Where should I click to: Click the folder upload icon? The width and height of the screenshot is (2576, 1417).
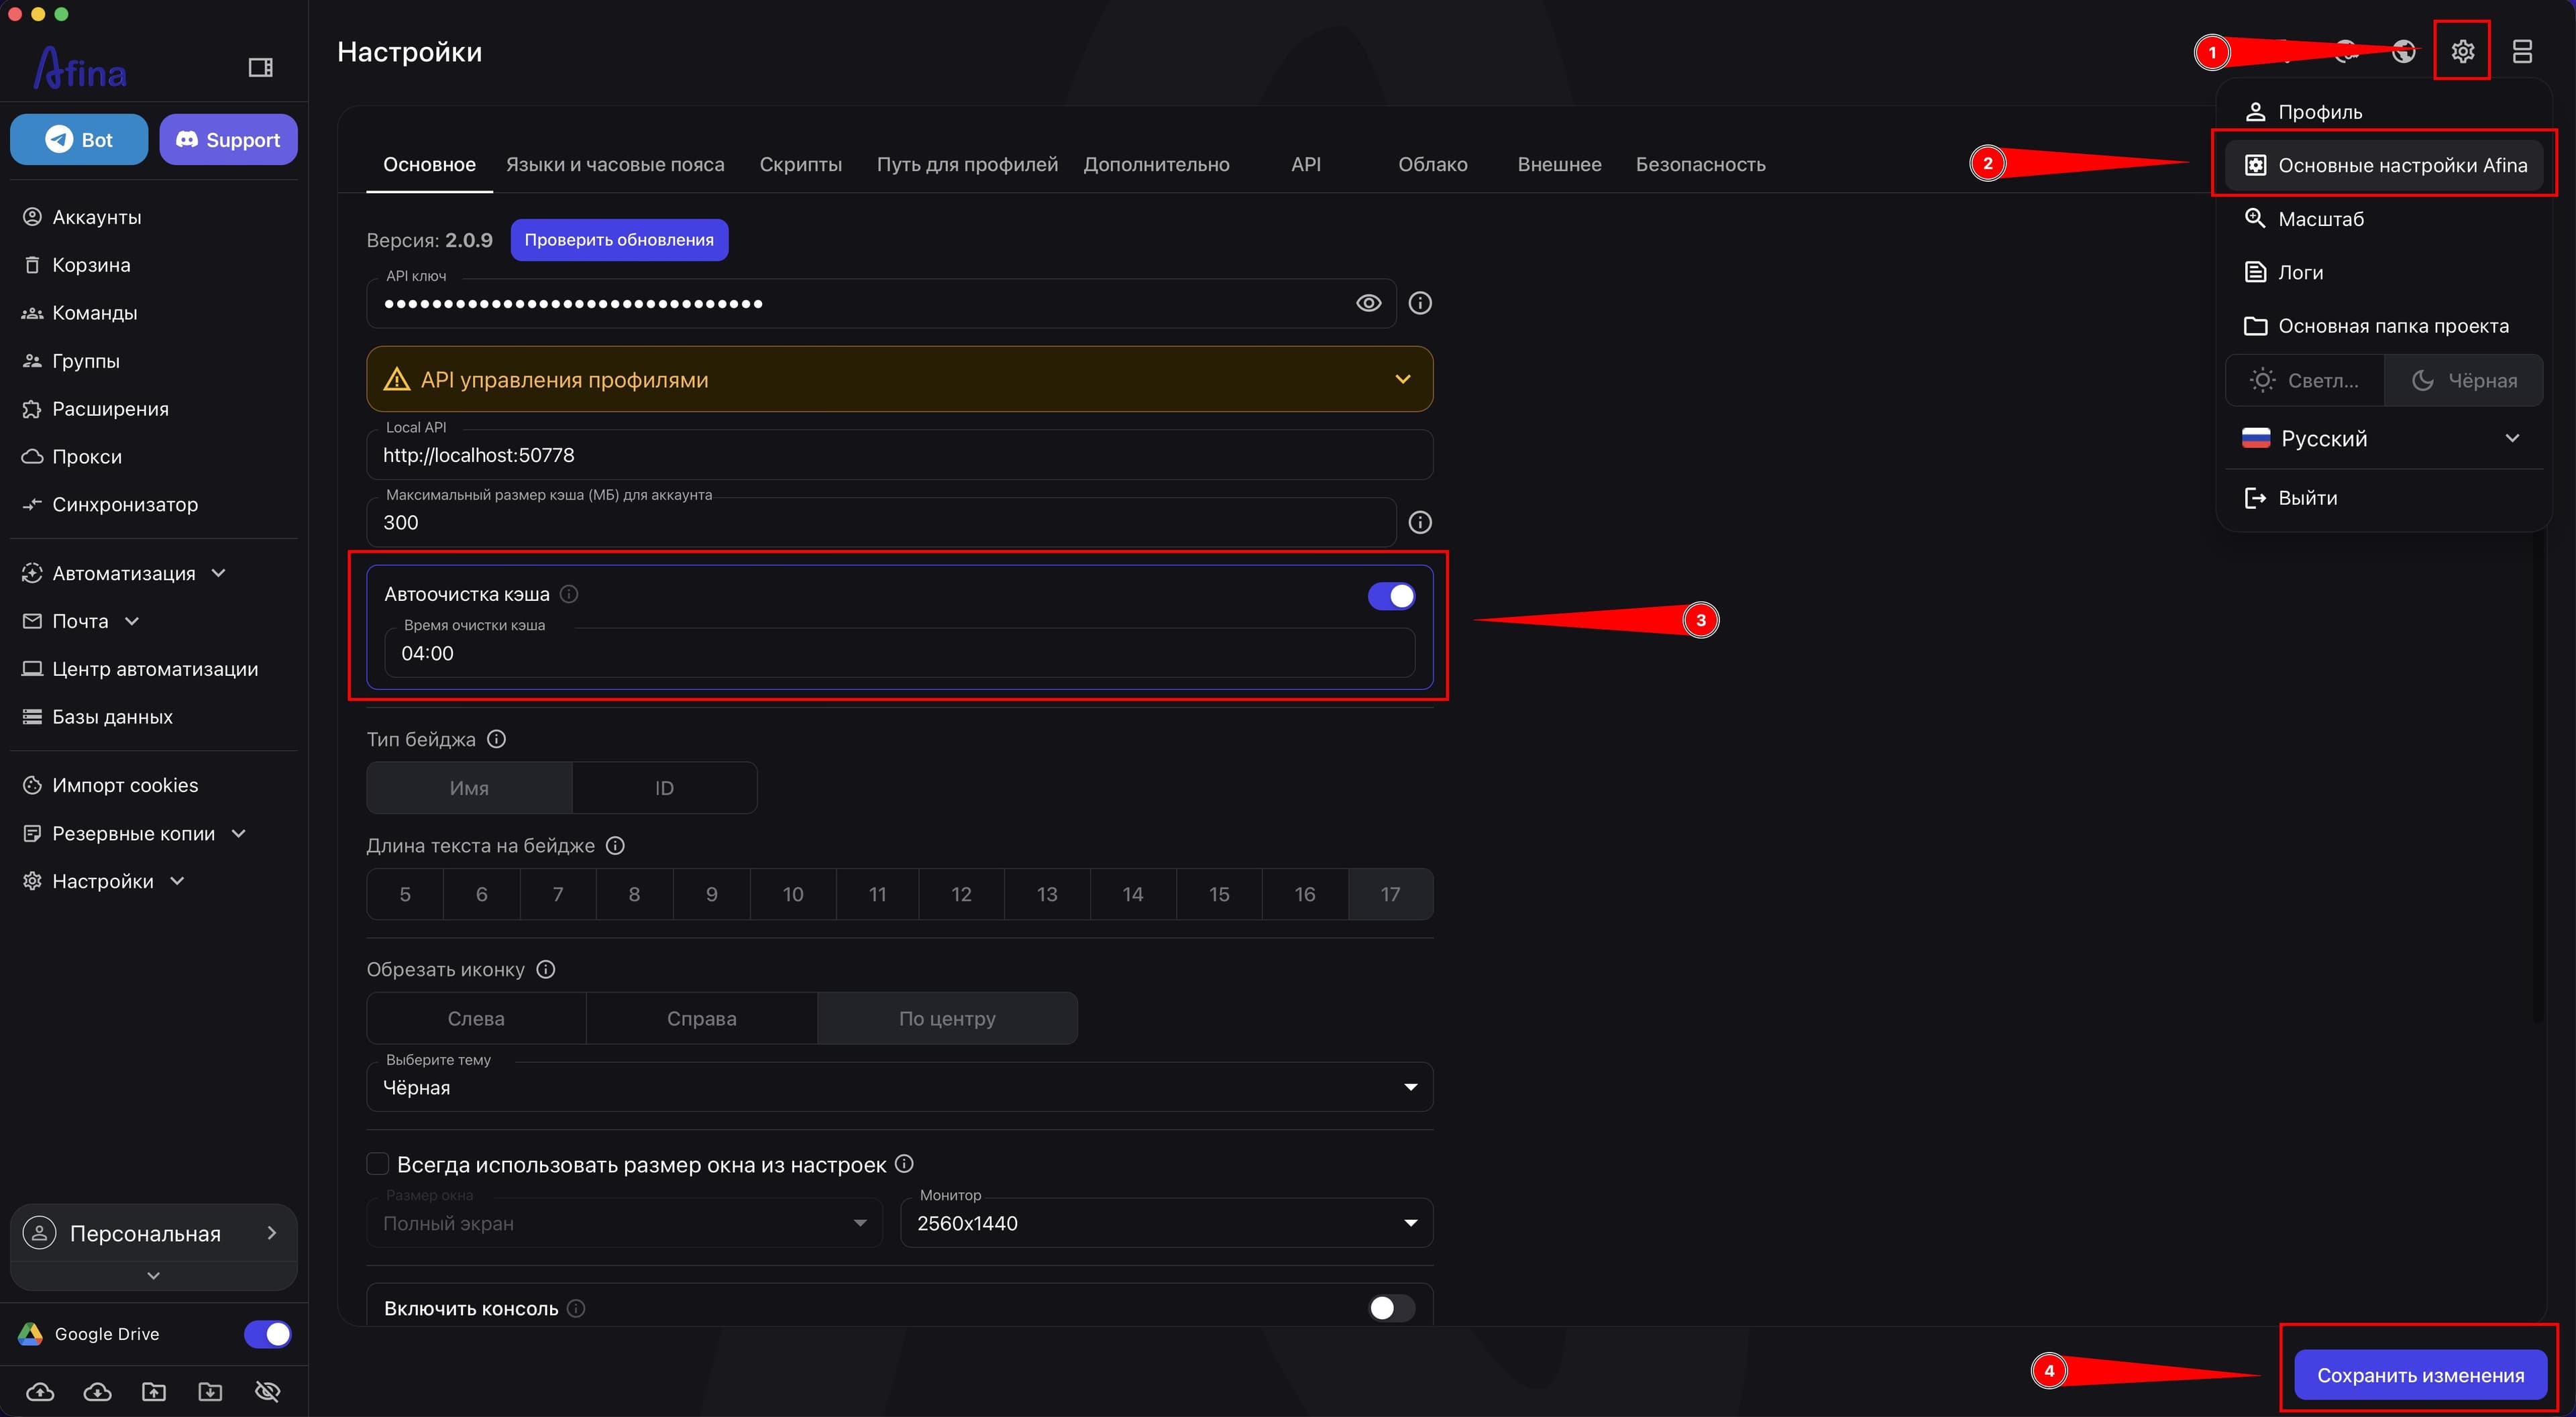pos(154,1391)
